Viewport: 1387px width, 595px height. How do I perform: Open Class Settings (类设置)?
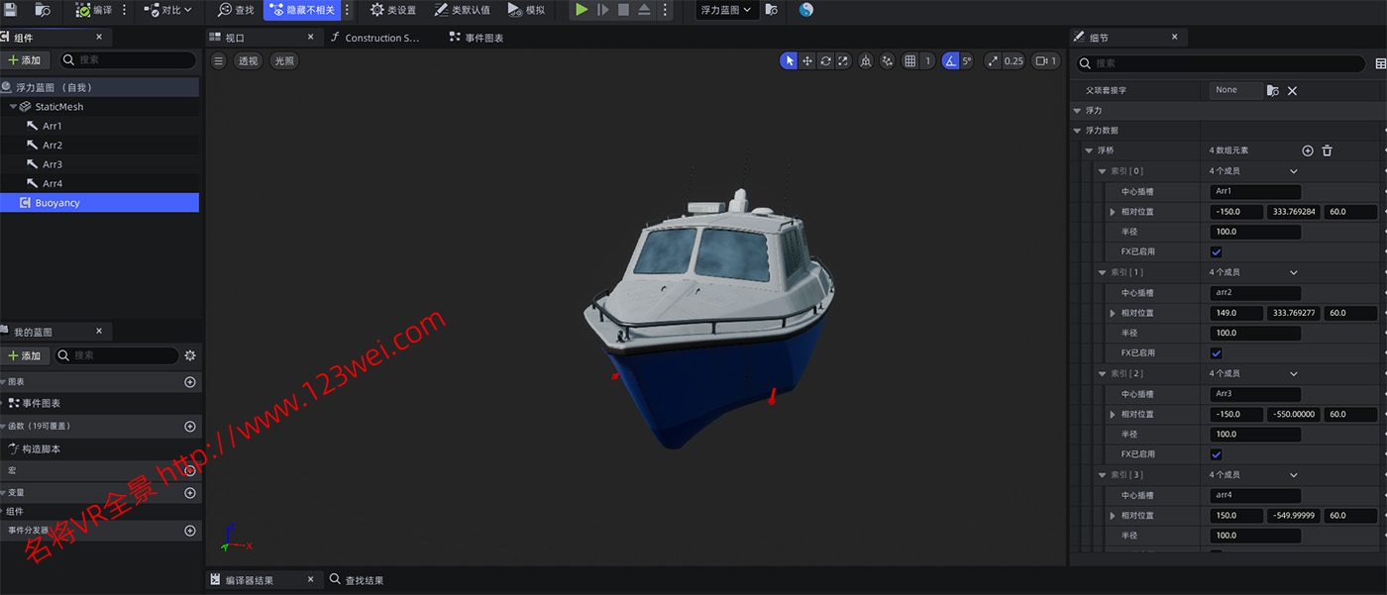coord(392,10)
